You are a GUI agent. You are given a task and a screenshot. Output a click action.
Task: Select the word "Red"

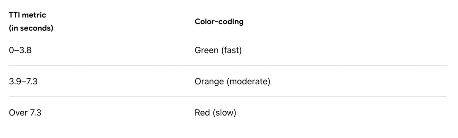[202, 113]
